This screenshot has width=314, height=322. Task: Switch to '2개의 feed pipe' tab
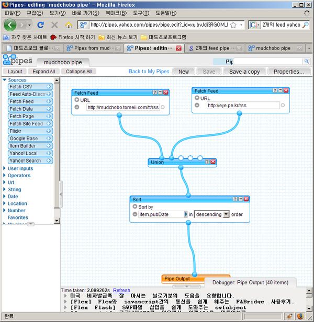click(x=215, y=48)
